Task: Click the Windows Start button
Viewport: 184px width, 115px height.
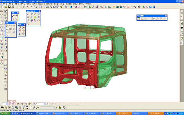Action: click(x=5, y=113)
